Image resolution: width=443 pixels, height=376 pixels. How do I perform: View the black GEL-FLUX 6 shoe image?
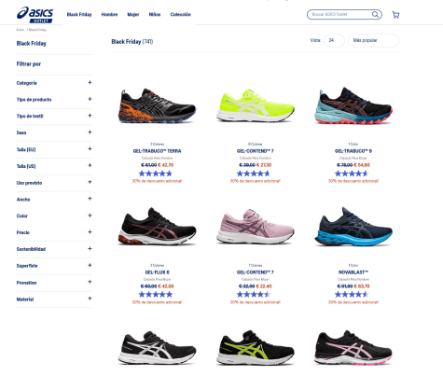tap(157, 226)
